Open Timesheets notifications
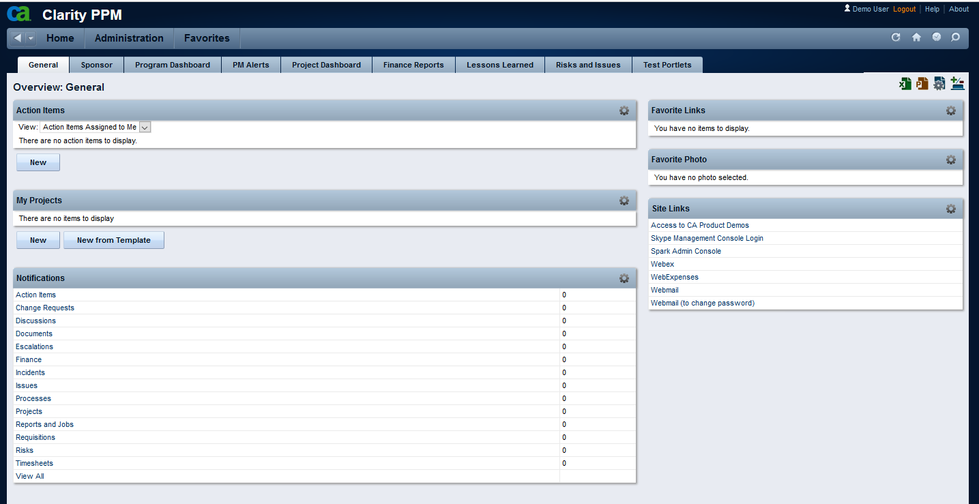Image resolution: width=979 pixels, height=504 pixels. tap(34, 463)
